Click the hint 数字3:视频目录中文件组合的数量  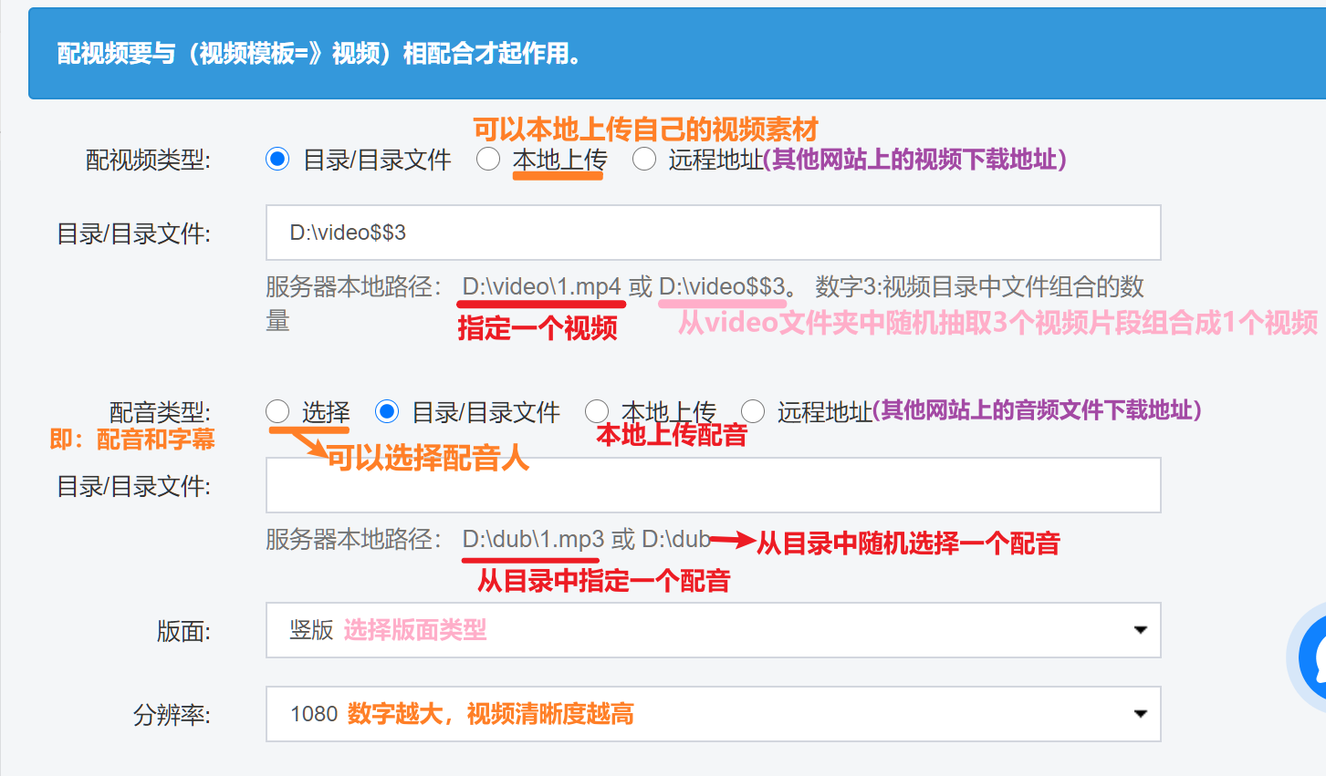[x=705, y=304]
